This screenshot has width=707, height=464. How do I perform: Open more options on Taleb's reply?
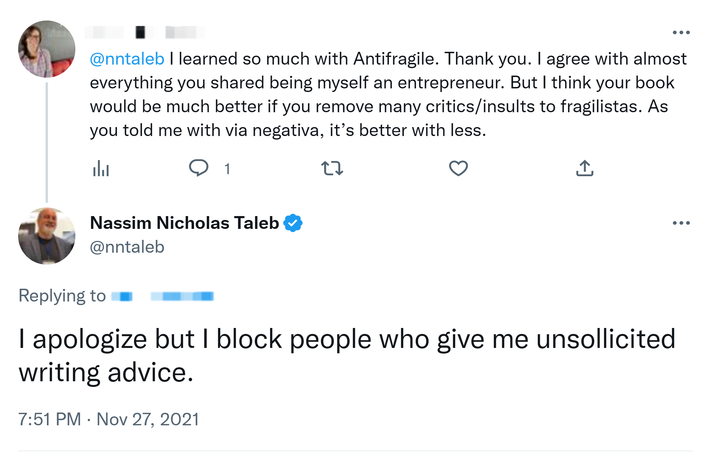click(x=681, y=223)
